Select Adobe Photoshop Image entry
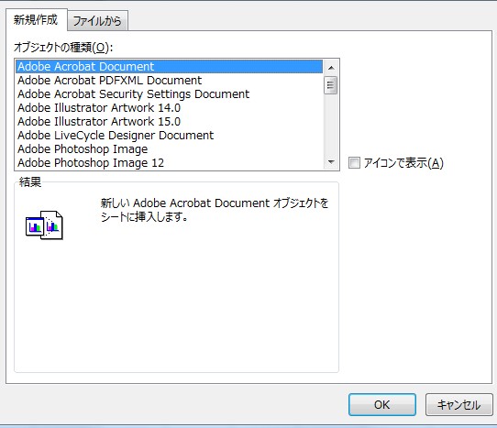Viewport: 497px width, 428px height. point(170,149)
